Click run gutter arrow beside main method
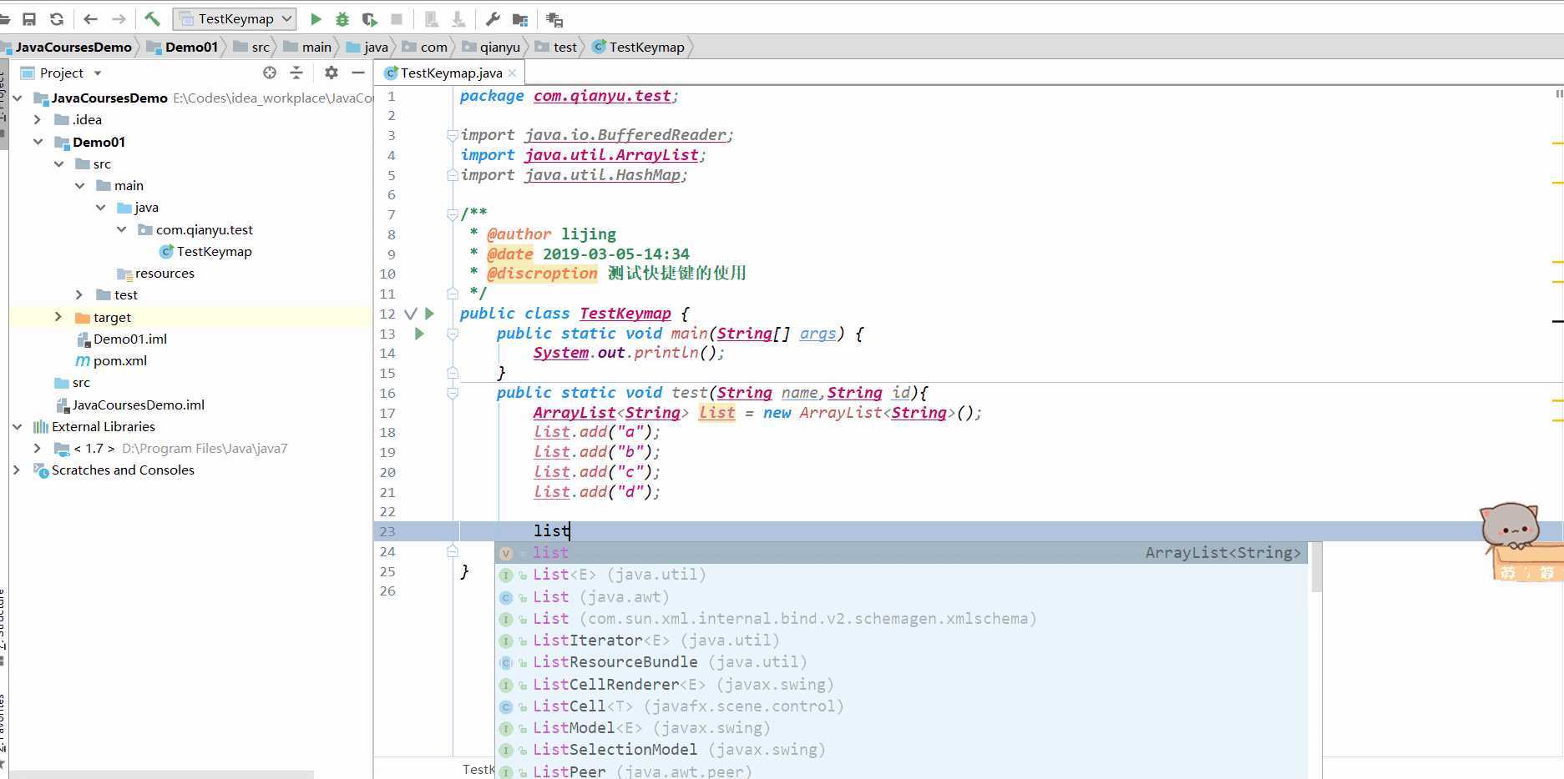Screen dimensions: 1564x779 (419, 334)
